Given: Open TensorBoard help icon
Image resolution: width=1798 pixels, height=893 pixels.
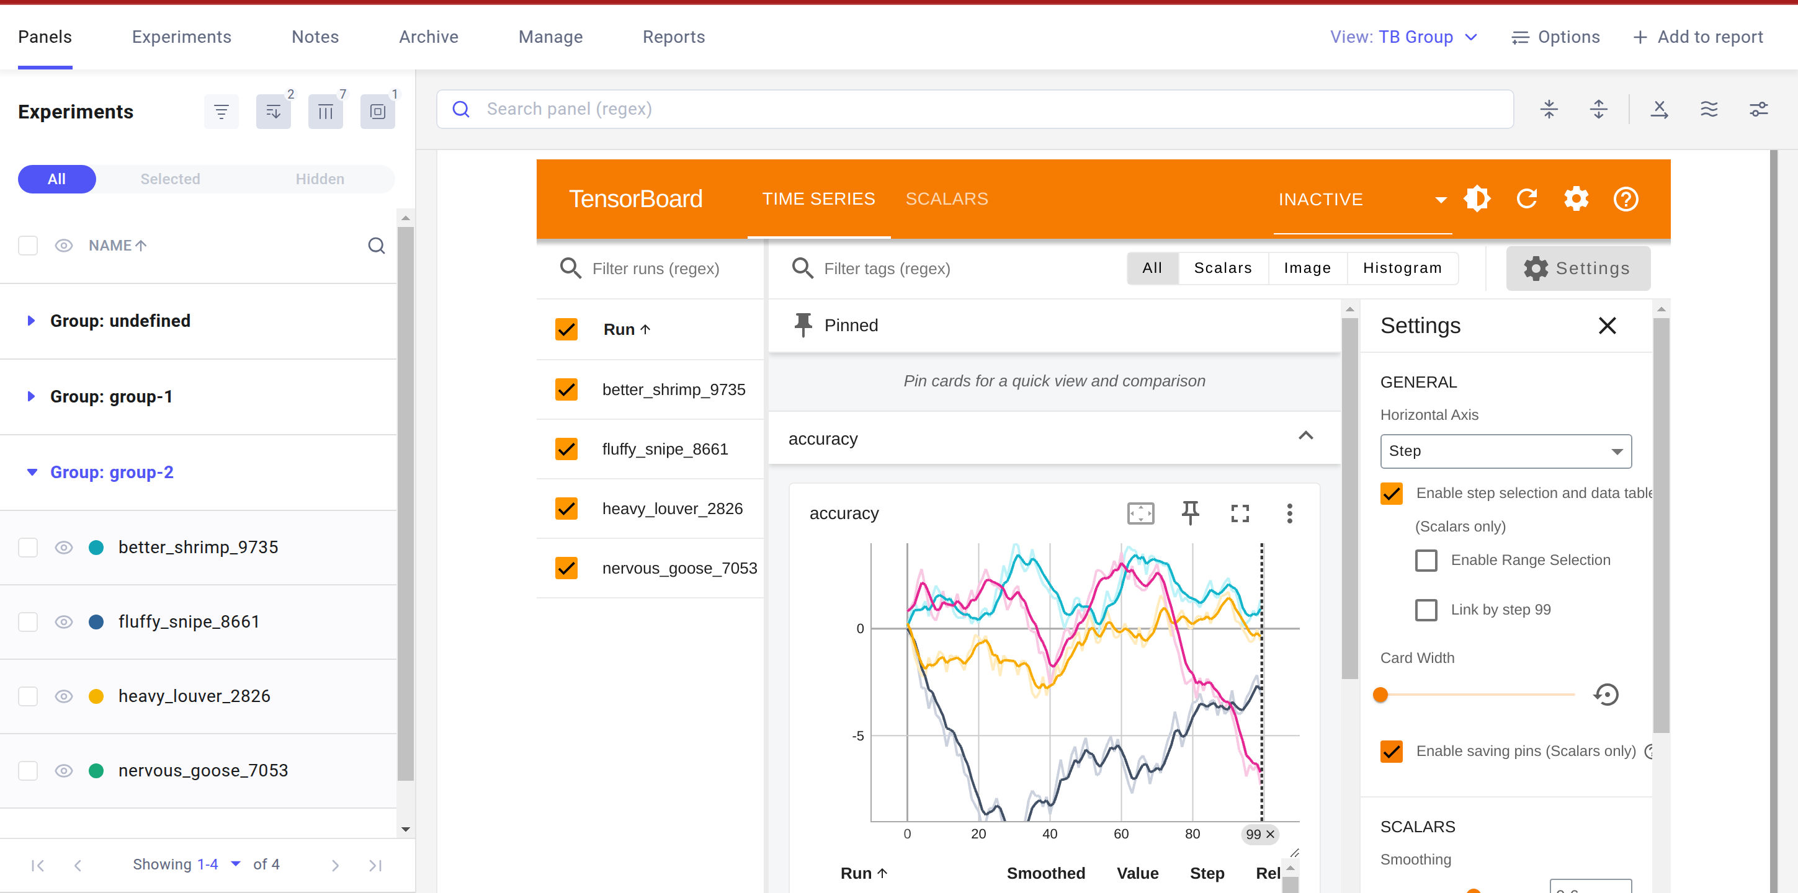Looking at the screenshot, I should point(1626,199).
